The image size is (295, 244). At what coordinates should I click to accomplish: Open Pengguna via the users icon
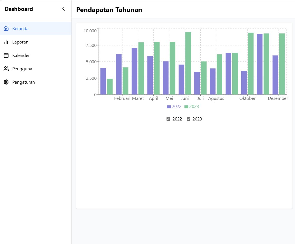pyautogui.click(x=6, y=69)
